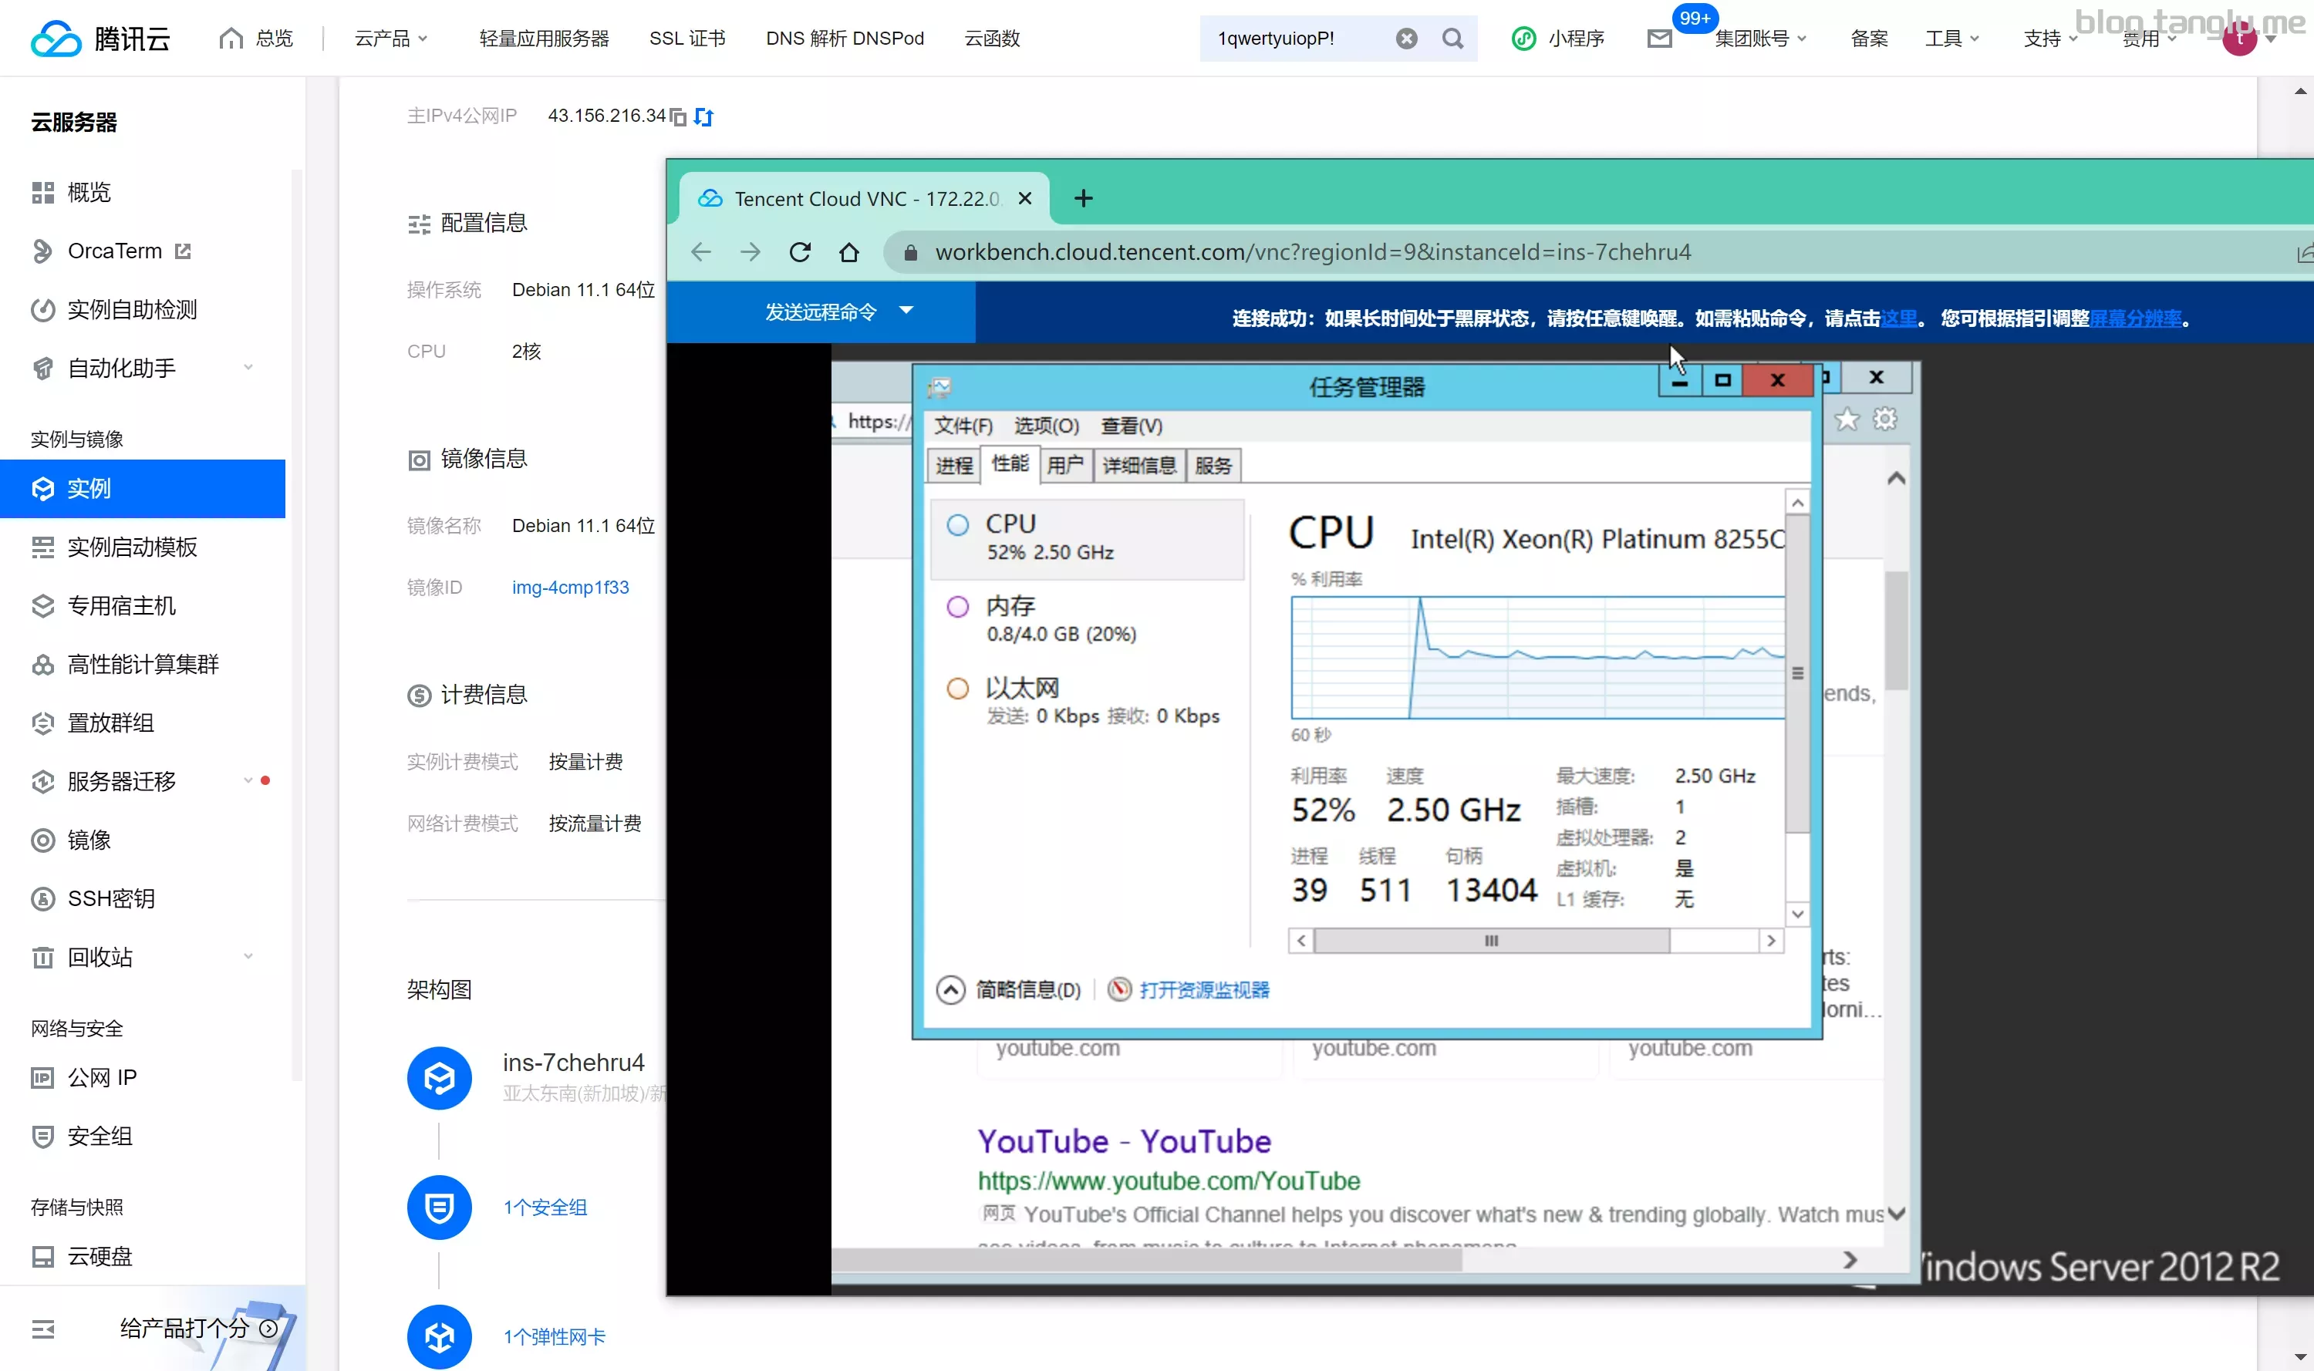Reload the VNC browser page

[x=801, y=252]
